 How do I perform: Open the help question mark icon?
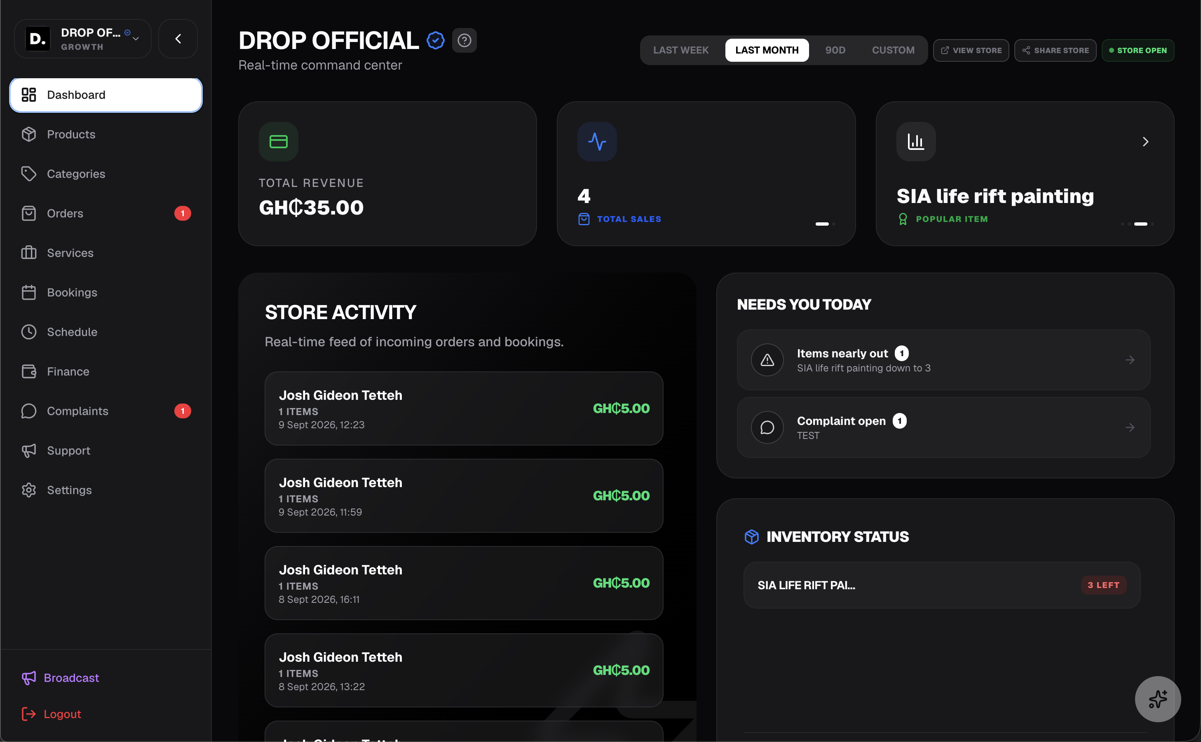(x=464, y=40)
